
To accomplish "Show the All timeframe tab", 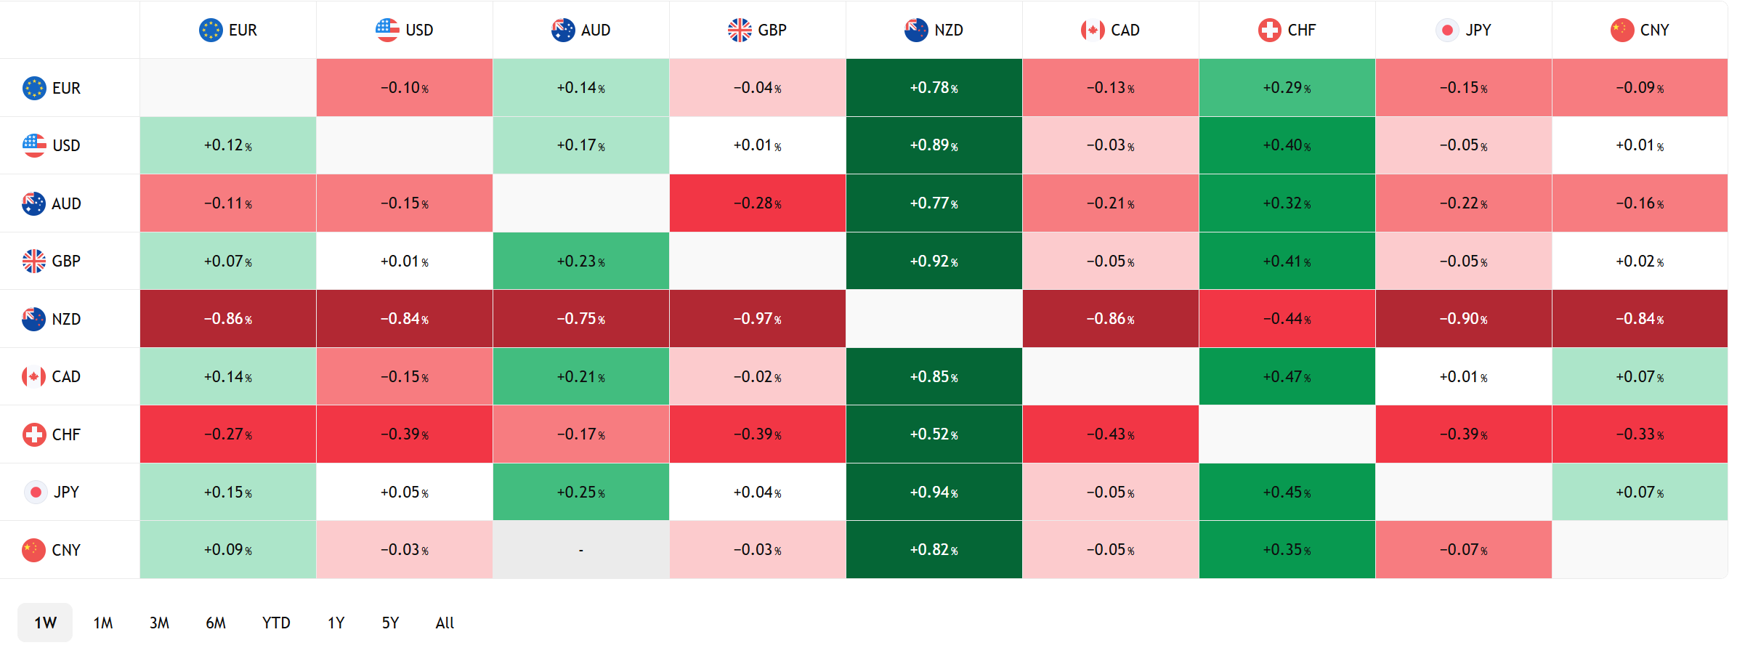I will [x=445, y=623].
